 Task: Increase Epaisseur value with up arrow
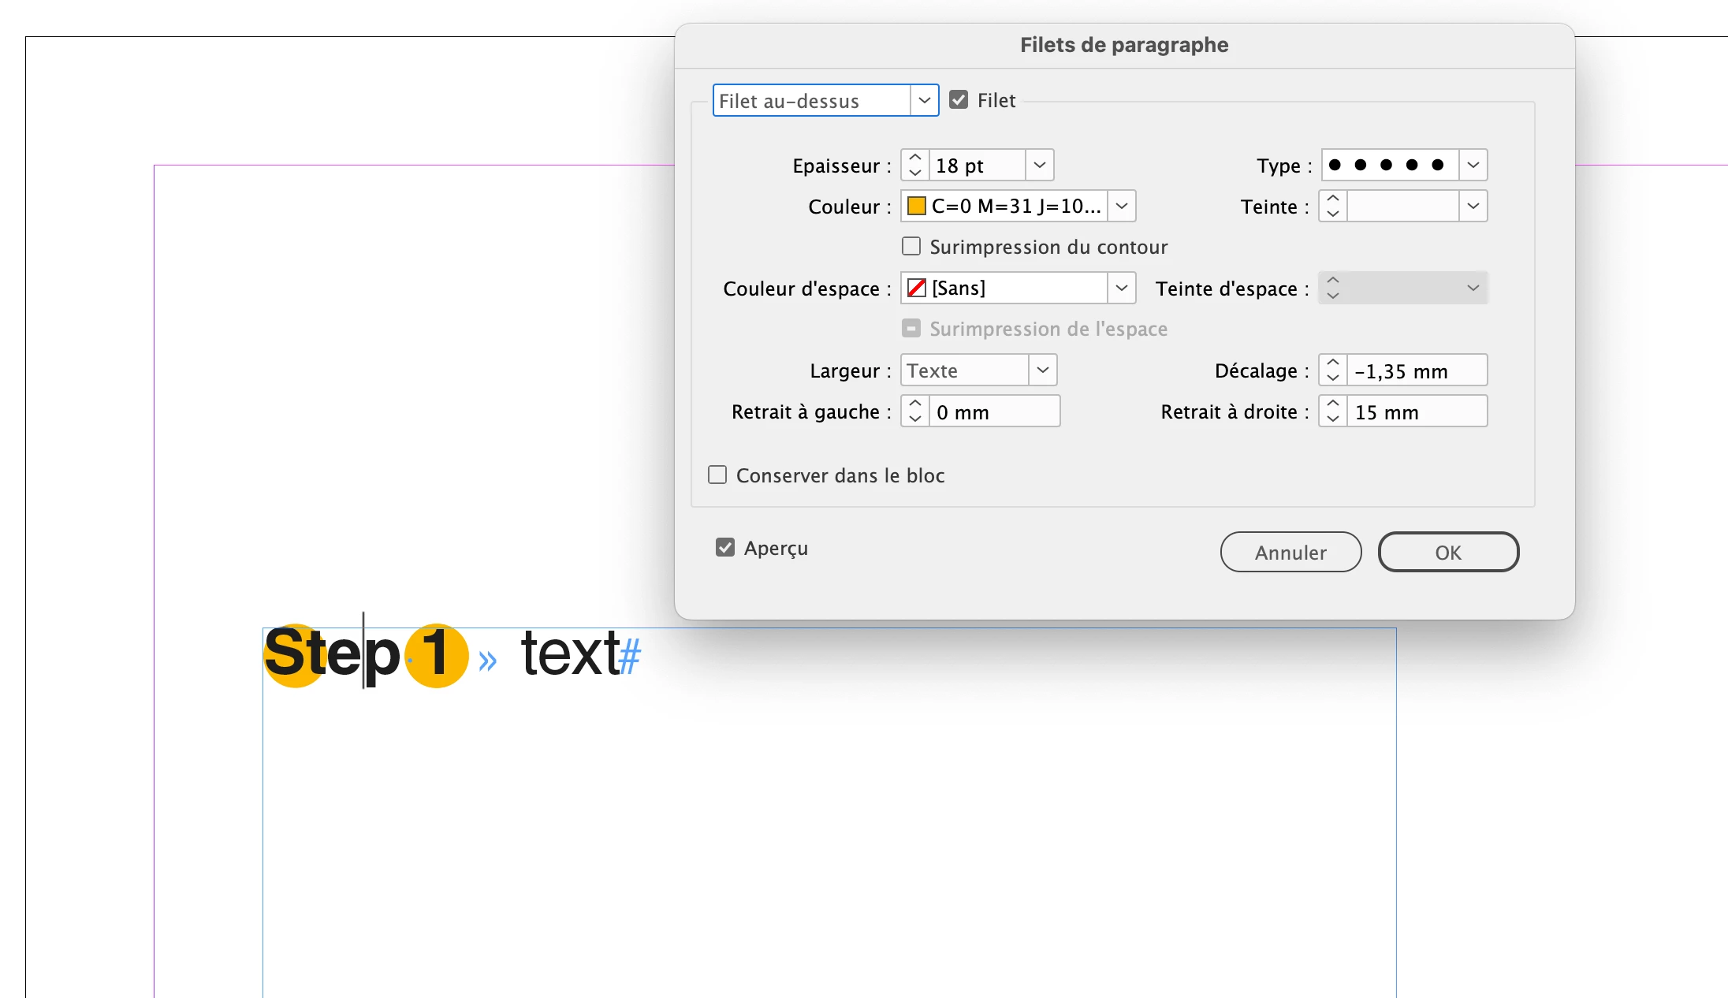click(914, 158)
